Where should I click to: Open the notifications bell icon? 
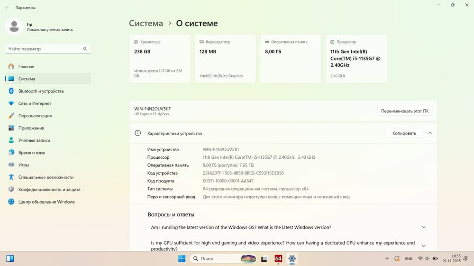pos(465,258)
